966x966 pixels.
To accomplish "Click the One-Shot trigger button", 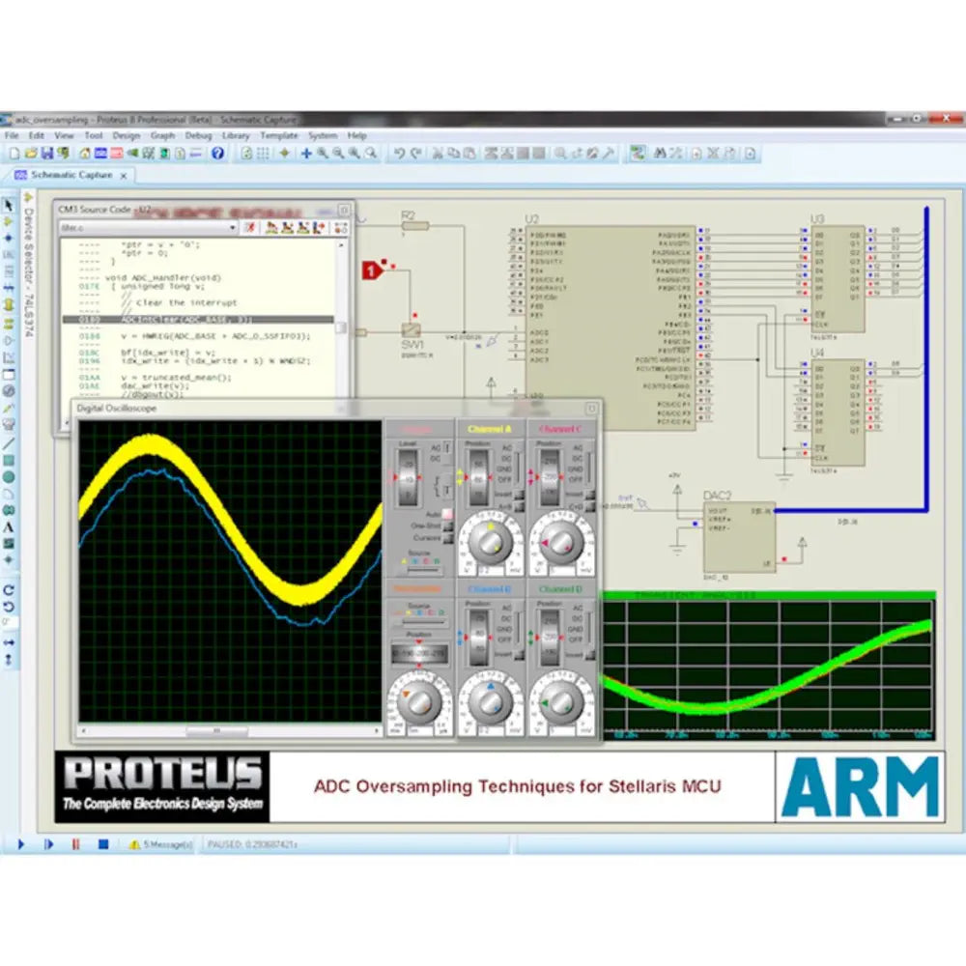I will [446, 526].
